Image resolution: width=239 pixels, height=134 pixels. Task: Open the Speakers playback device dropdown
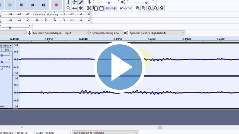click(157, 33)
